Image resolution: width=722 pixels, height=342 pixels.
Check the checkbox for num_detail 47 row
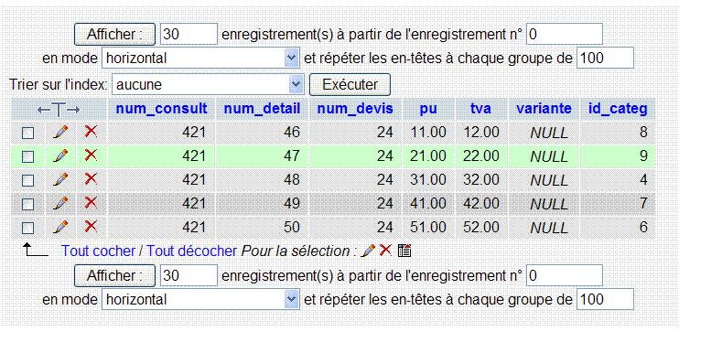click(x=28, y=156)
